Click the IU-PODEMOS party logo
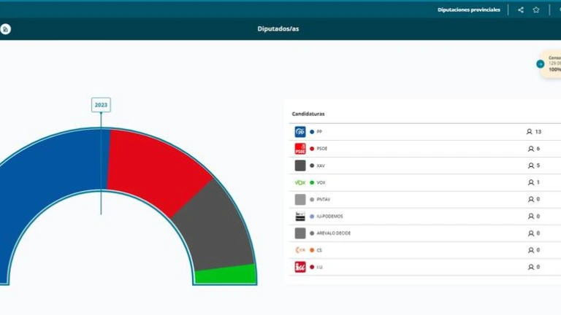Image resolution: width=561 pixels, height=315 pixels. [299, 217]
